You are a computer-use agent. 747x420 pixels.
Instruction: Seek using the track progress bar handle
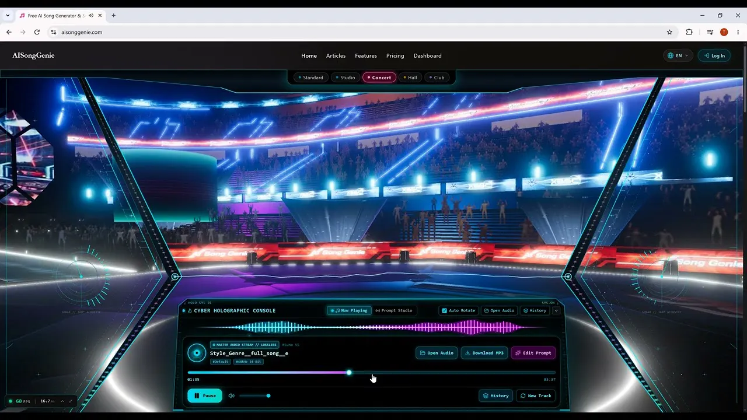click(x=349, y=372)
